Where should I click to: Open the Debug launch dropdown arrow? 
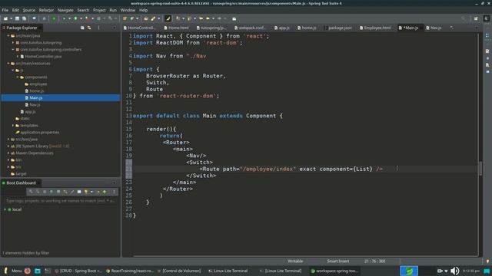[x=69, y=18]
